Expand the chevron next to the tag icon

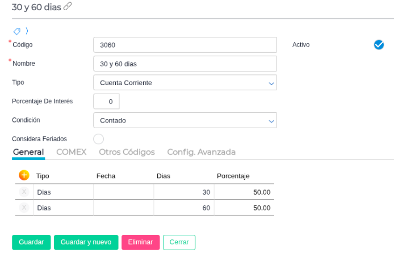click(x=27, y=31)
